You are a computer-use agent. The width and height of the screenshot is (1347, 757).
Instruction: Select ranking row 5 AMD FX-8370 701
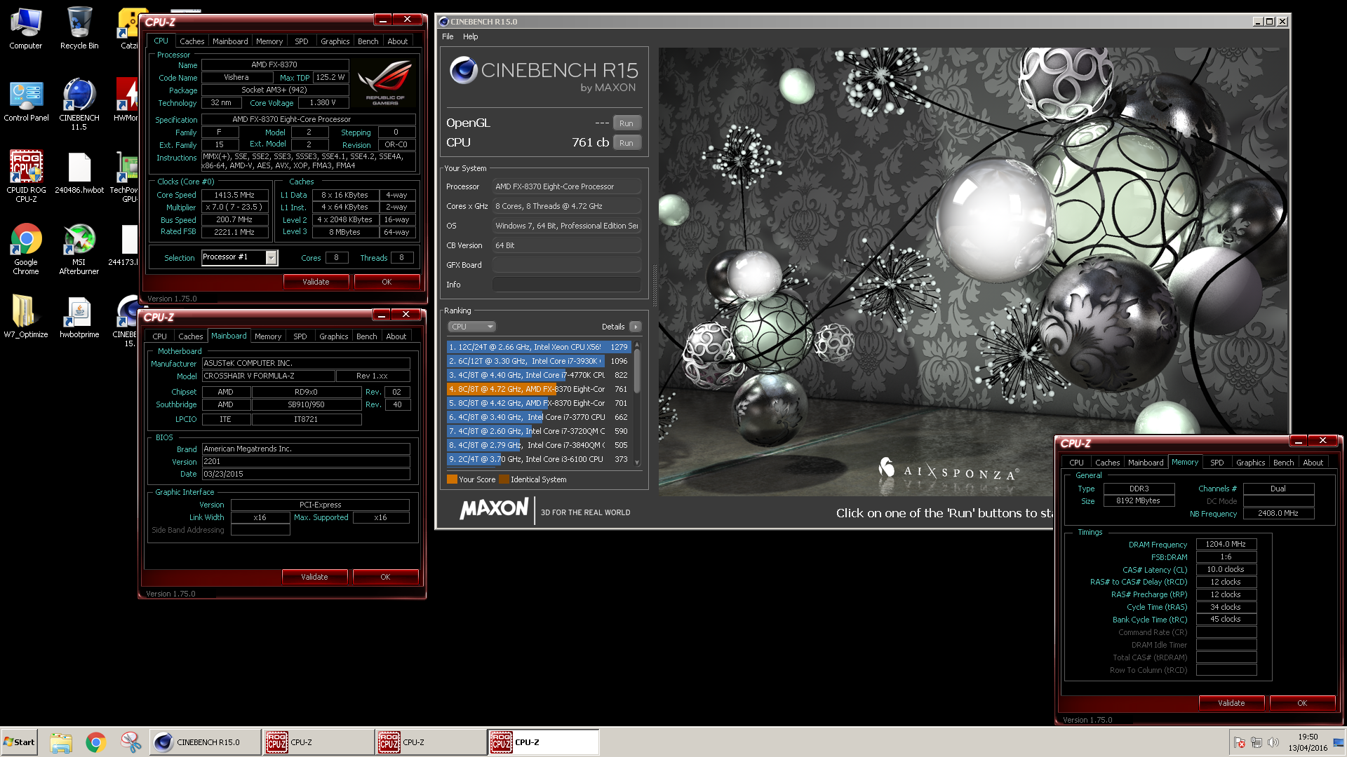[x=539, y=403]
